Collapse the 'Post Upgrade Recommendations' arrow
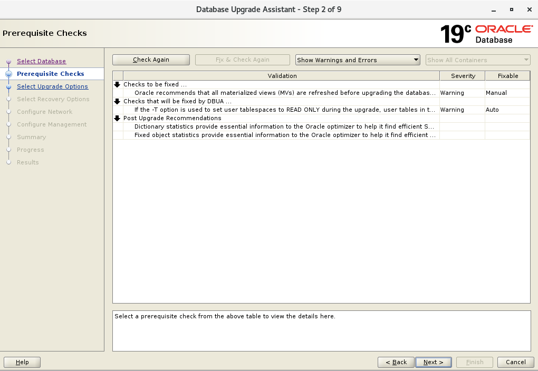This screenshot has height=371, width=538. pos(117,118)
